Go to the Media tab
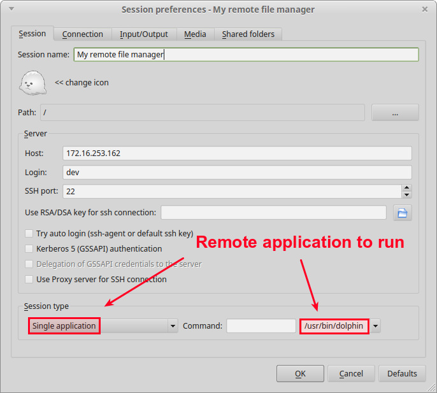The image size is (437, 393). 195,34
